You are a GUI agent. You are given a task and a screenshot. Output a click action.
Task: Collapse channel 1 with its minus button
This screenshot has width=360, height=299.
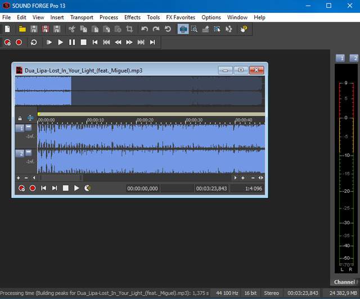[29, 128]
